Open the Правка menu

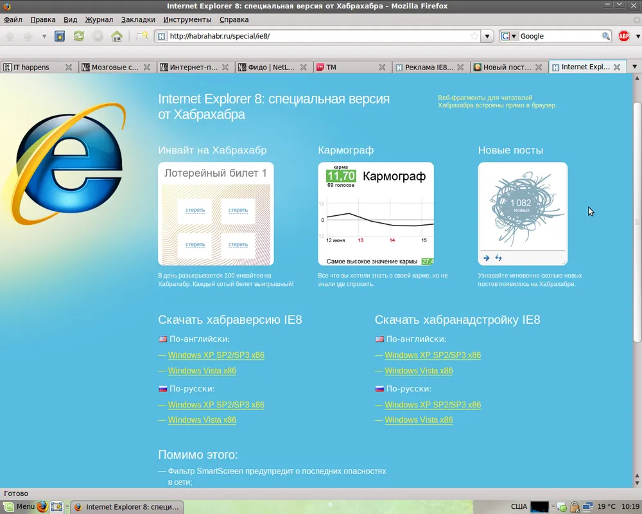pyautogui.click(x=43, y=20)
